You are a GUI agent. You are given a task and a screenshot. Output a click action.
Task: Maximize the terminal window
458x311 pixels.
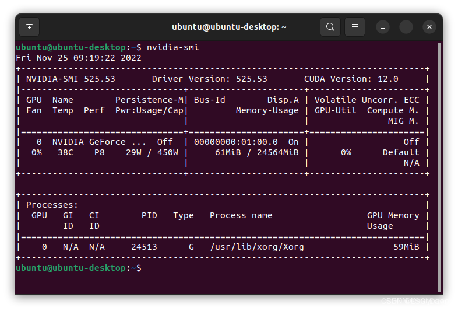406,27
